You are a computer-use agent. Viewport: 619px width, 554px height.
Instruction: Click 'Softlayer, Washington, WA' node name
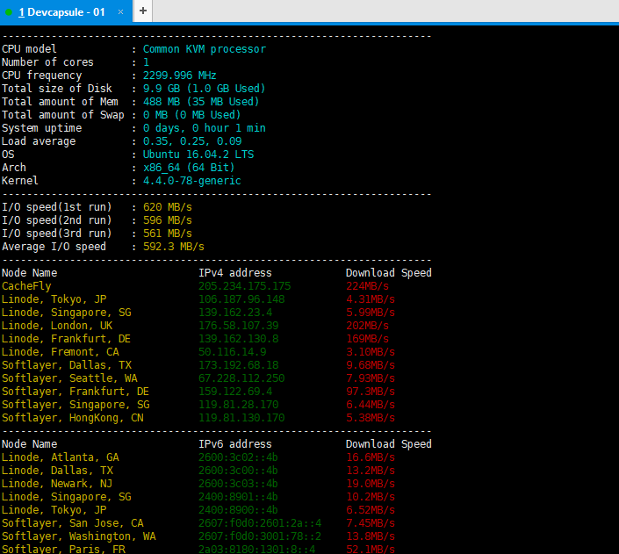(78, 536)
